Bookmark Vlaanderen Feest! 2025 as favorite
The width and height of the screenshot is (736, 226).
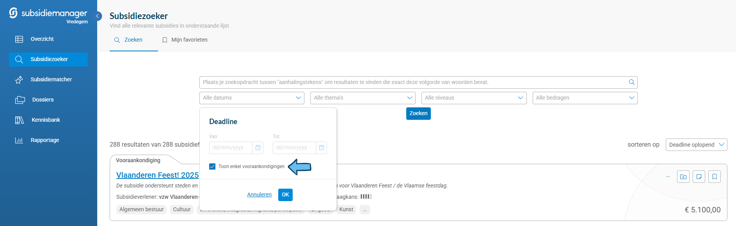(715, 177)
